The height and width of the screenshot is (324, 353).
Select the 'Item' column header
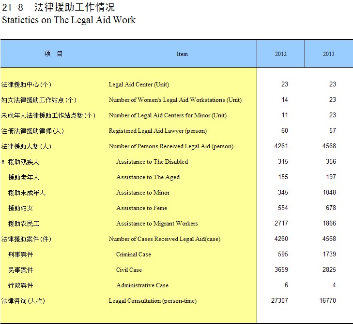point(182,54)
